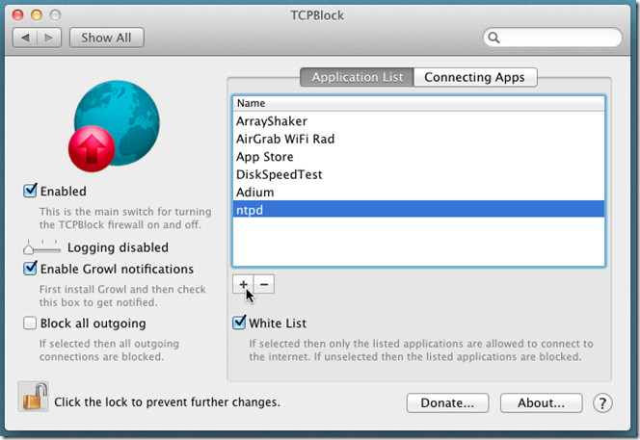640x440 pixels.
Task: Uncheck the White List checkbox
Action: [x=239, y=323]
